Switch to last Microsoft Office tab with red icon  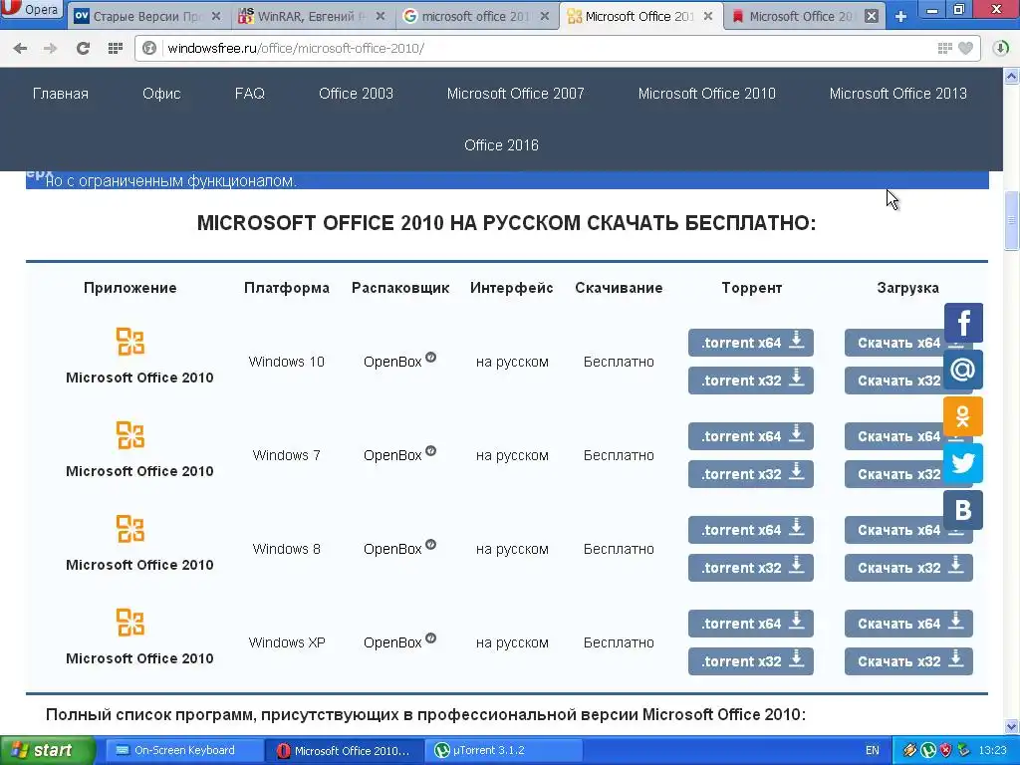tap(800, 16)
